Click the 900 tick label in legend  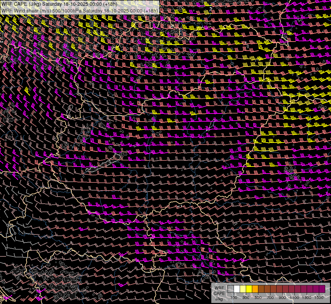(x=282, y=298)
